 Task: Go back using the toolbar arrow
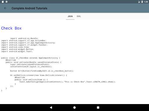coord(5,8)
